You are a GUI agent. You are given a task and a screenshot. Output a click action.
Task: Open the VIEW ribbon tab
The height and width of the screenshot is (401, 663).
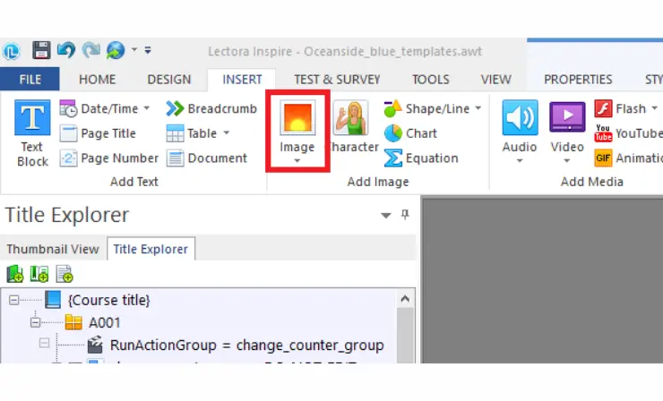[496, 80]
